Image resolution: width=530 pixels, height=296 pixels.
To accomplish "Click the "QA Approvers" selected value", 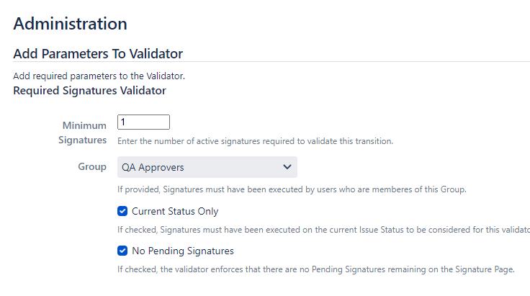I will tap(153, 167).
